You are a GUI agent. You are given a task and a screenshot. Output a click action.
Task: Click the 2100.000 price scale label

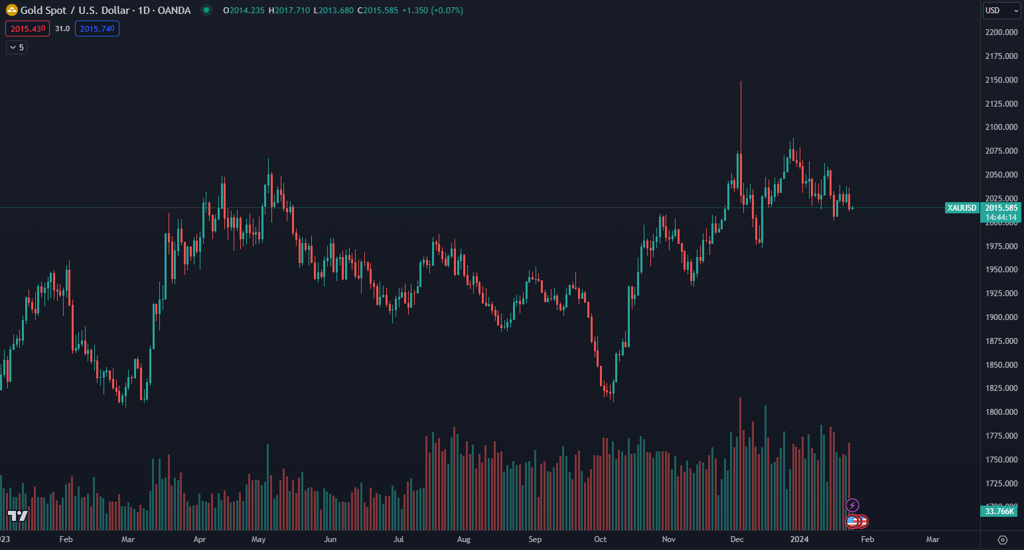tap(1001, 127)
